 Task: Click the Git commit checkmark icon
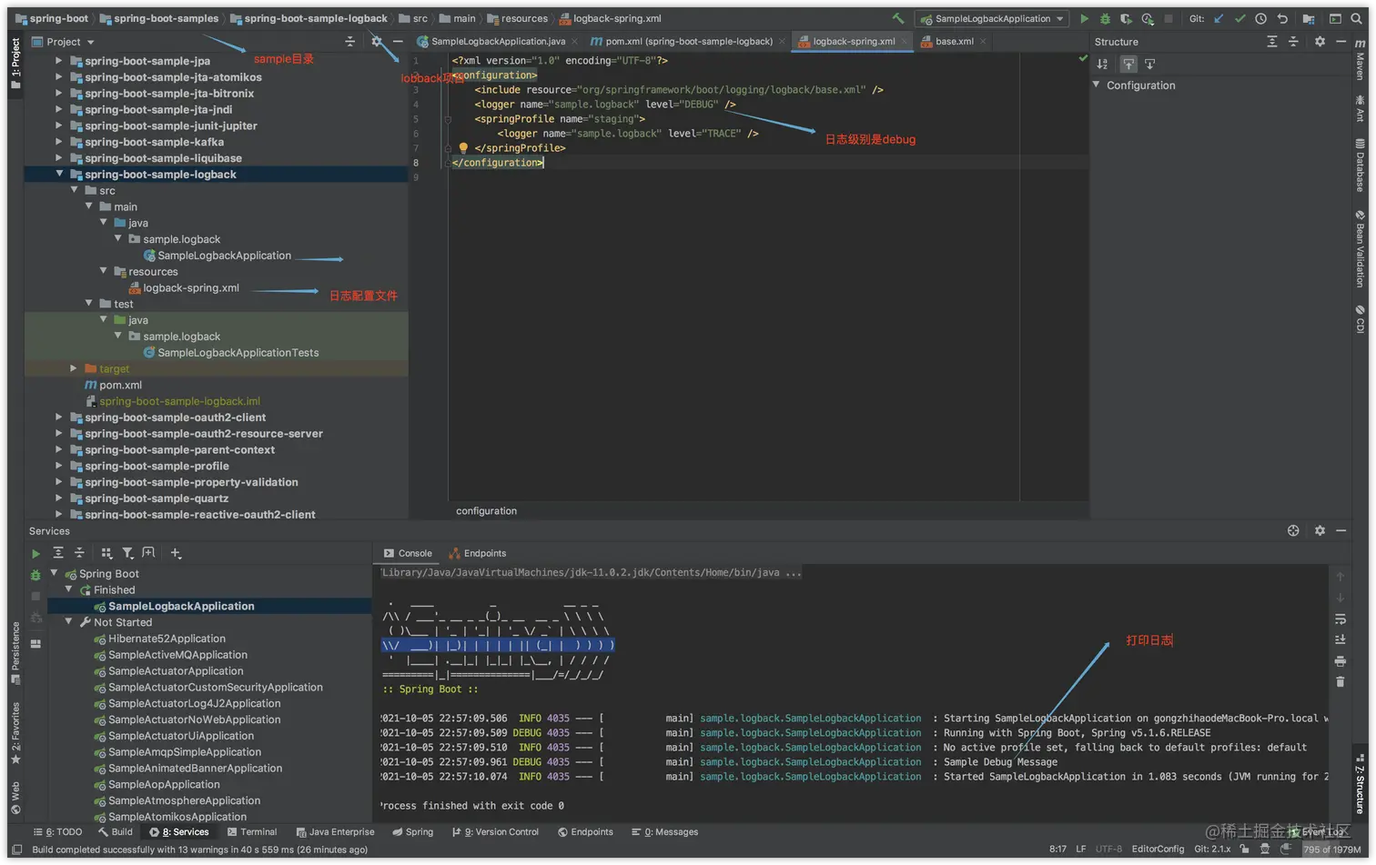[x=1239, y=18]
